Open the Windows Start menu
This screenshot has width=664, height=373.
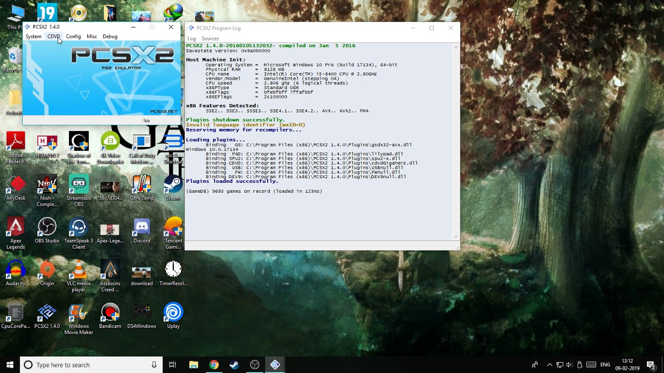point(10,365)
